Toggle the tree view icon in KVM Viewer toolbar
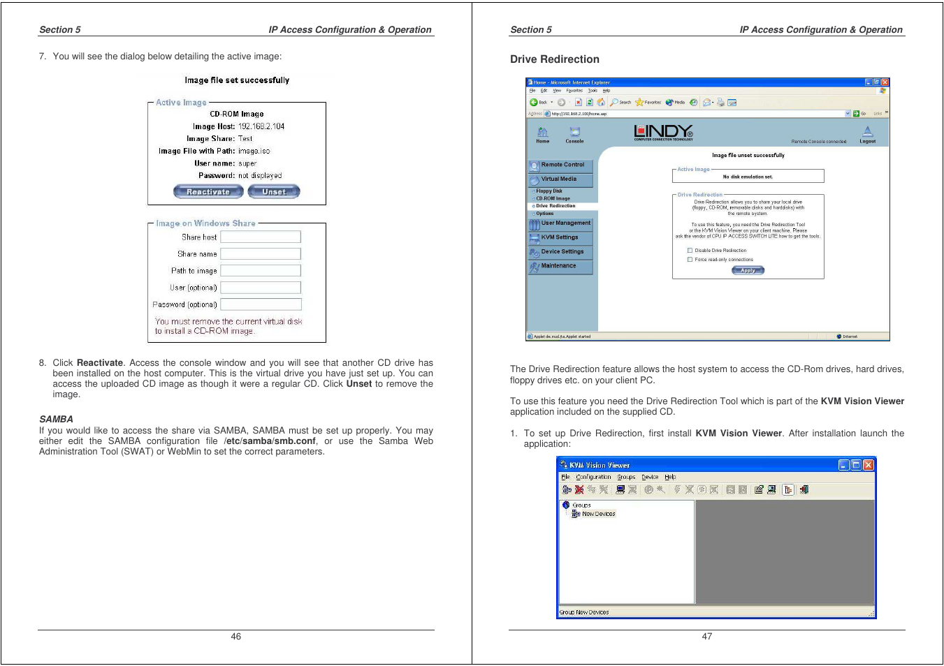Viewport: 944px width, 666px height. tap(788, 489)
